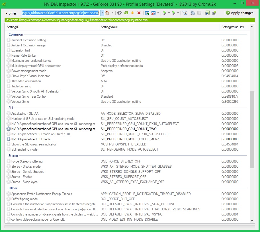Click 'Standard' value for Vertical Sync Tear Control

[107, 97]
